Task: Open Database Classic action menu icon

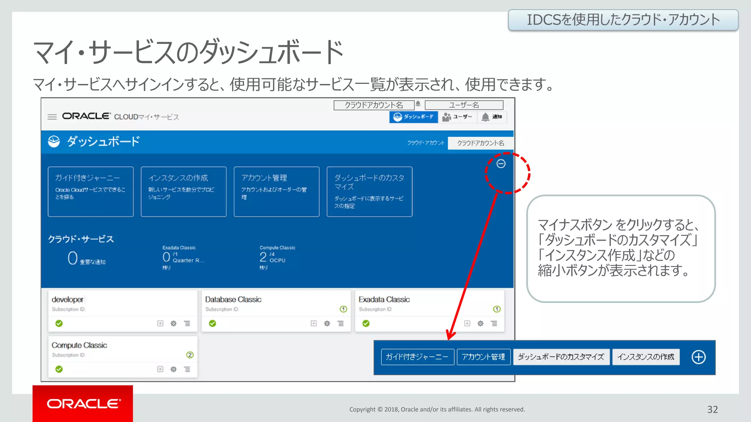Action: 341,323
